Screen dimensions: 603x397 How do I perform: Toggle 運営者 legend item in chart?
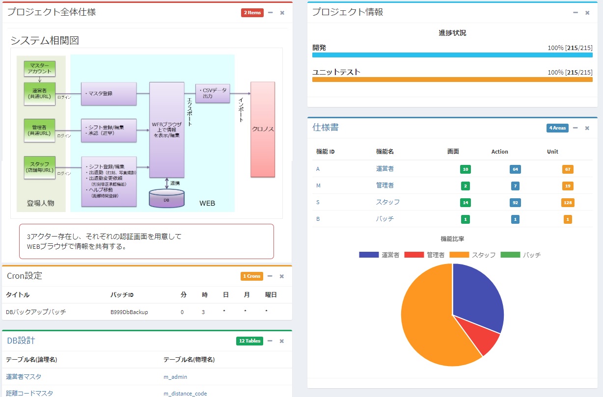379,255
